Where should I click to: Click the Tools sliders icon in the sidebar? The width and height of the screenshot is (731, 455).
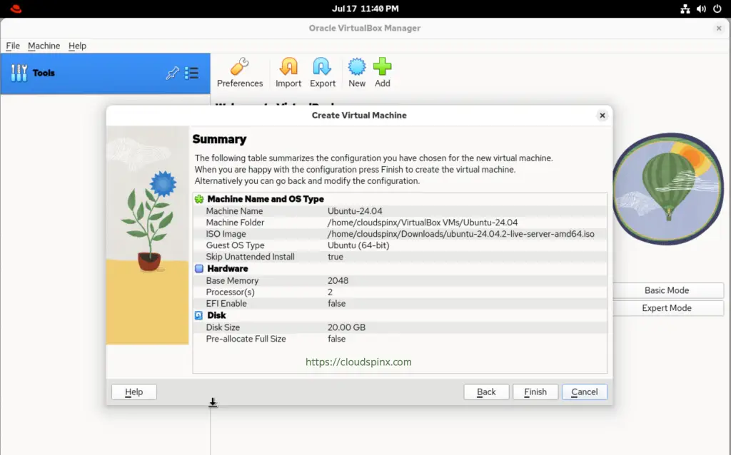click(17, 73)
